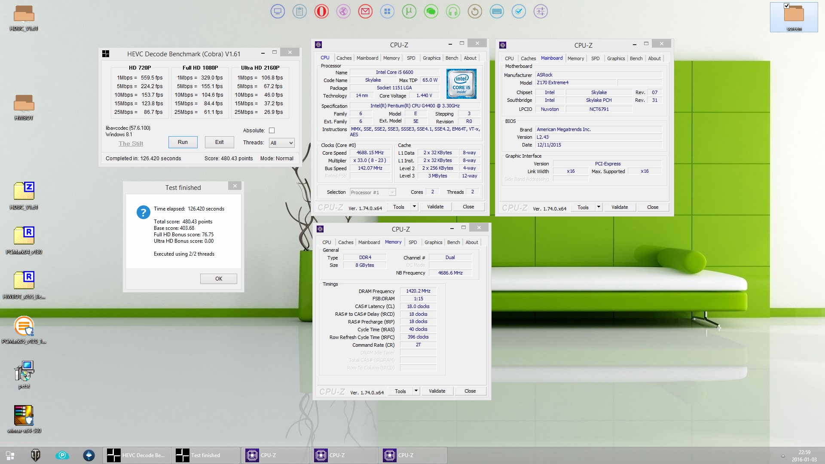825x464 pixels.
Task: Open the Threads dropdown in HEVC benchmark
Action: coord(281,143)
